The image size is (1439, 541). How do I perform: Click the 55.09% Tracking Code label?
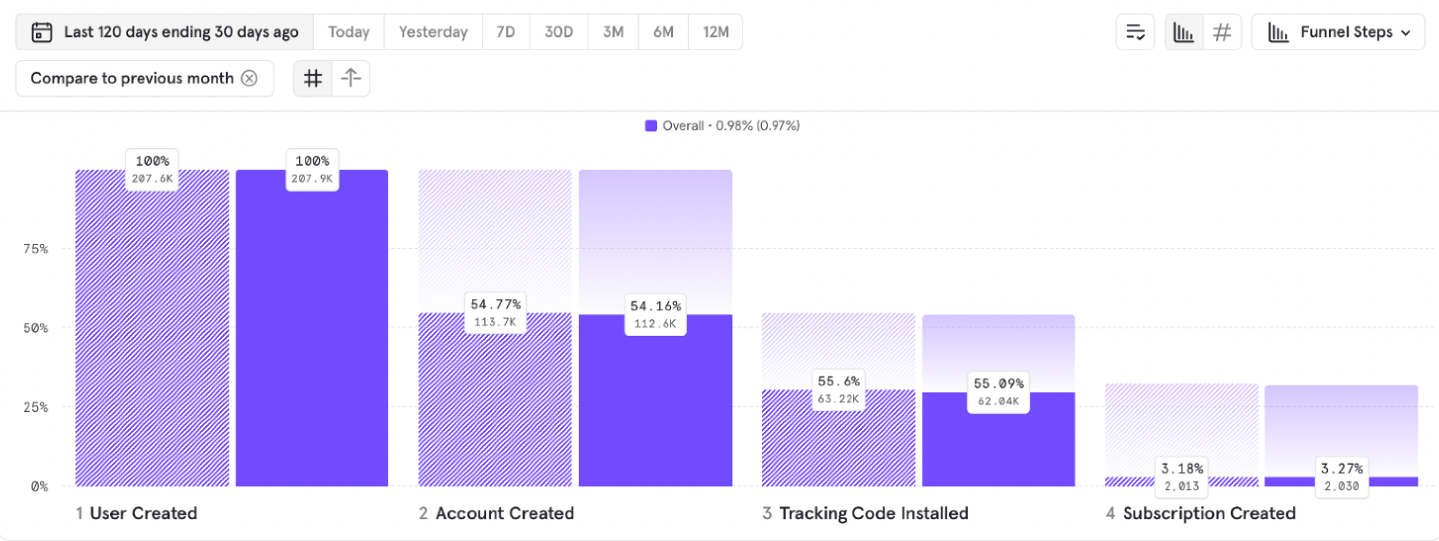[x=998, y=392]
